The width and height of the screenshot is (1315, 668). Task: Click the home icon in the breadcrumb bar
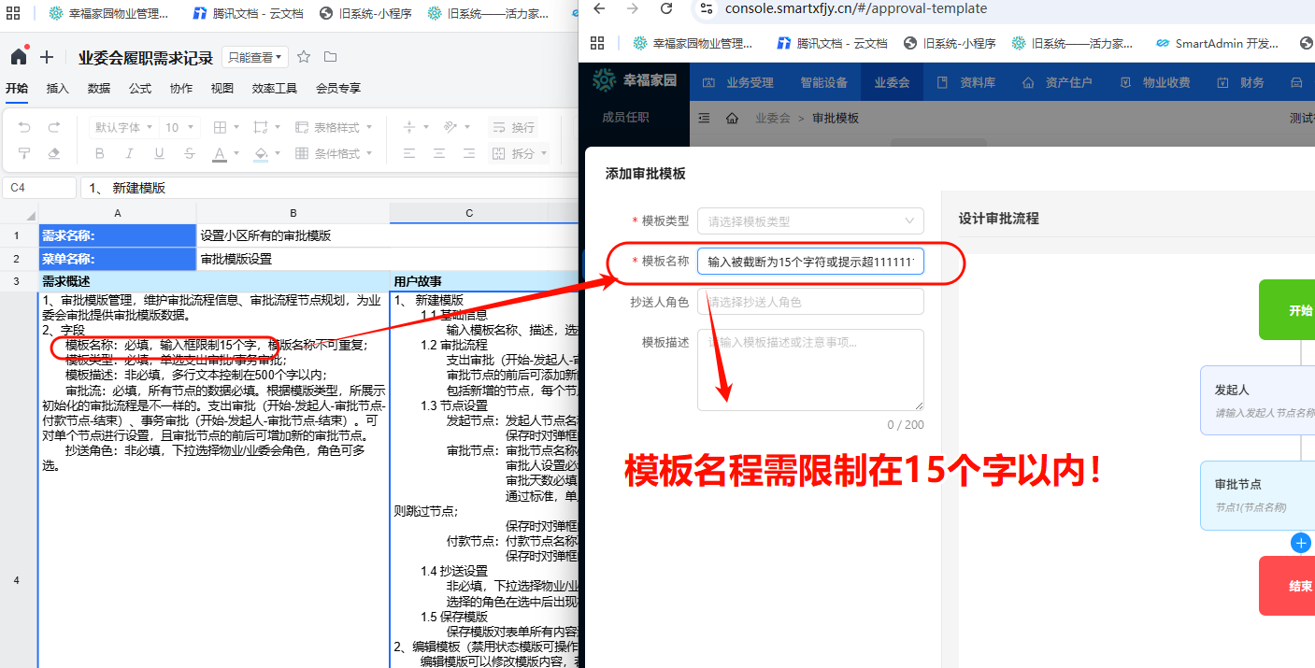[733, 118]
